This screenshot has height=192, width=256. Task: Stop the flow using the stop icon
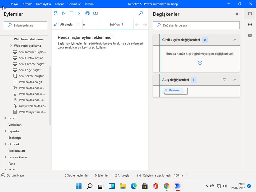point(71,13)
